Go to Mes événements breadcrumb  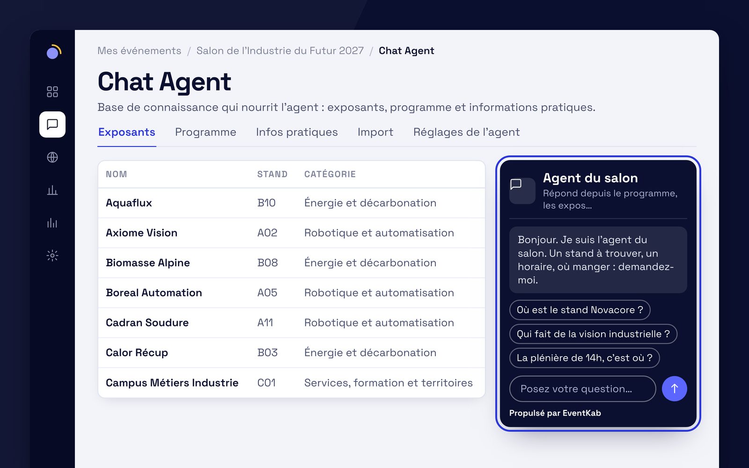(139, 51)
